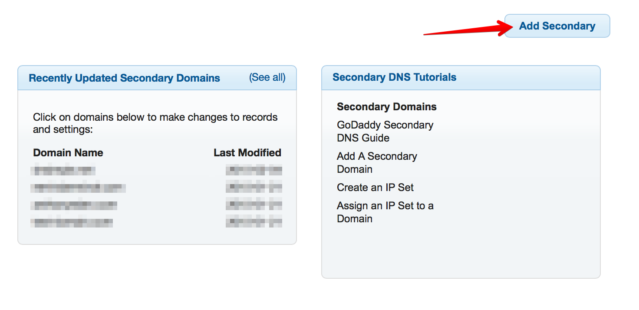This screenshot has width=639, height=310.
Task: Click the Recently Updated Secondary Domains header
Action: tap(124, 78)
